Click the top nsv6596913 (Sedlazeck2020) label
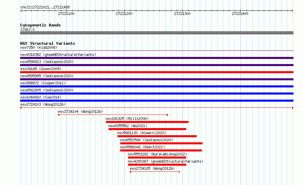This screenshot has width=303, height=185. (x=47, y=62)
